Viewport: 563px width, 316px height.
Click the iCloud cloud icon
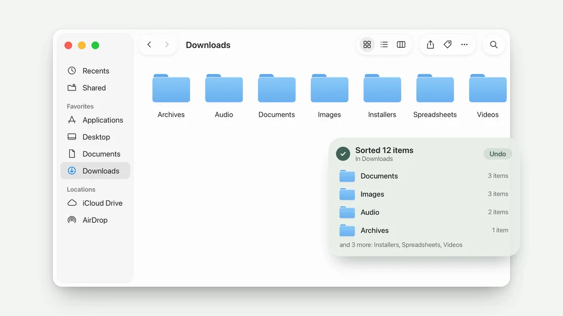[72, 203]
